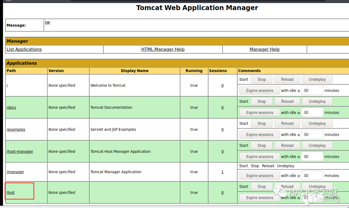This screenshot has height=208, width=349.
Task: Undeploy the Tomcat Host Manager Application
Action: point(317,145)
